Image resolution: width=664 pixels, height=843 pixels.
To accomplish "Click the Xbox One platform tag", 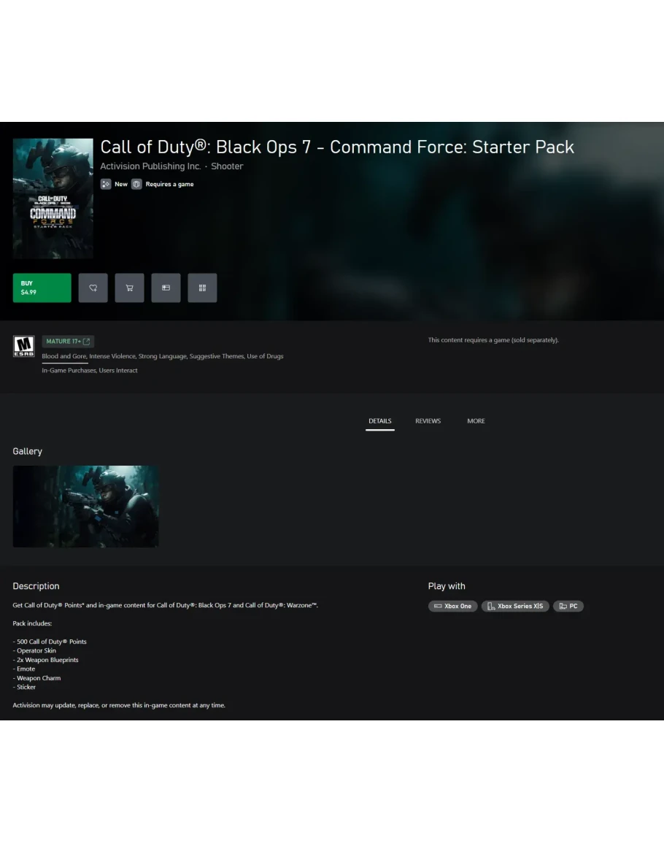I will [452, 606].
